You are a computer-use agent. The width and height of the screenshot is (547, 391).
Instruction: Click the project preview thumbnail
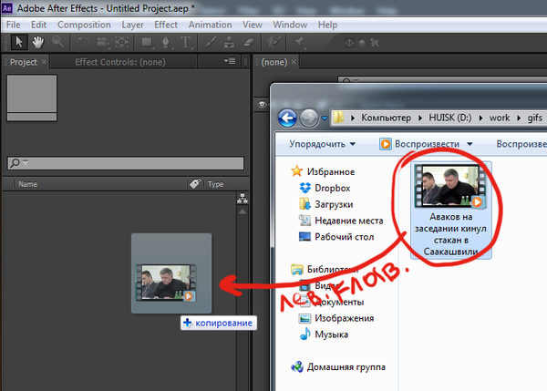click(x=32, y=98)
